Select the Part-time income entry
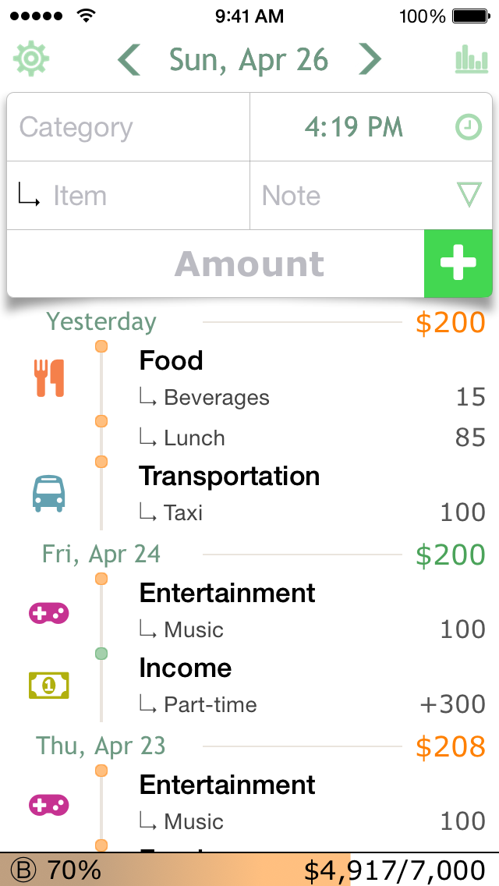 pyautogui.click(x=312, y=704)
